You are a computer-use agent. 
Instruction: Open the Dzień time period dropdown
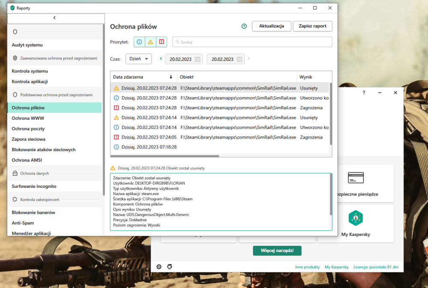click(138, 59)
